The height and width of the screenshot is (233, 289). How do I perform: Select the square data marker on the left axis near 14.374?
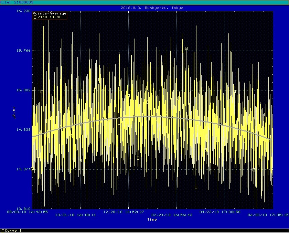pyautogui.click(x=32, y=169)
